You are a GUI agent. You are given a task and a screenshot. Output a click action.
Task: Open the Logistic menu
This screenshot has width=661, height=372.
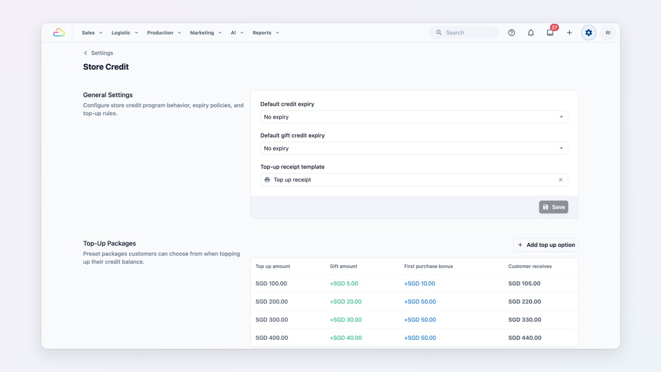coord(125,33)
